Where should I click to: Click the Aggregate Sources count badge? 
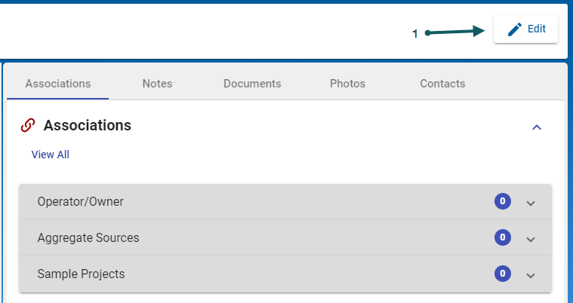(x=502, y=237)
